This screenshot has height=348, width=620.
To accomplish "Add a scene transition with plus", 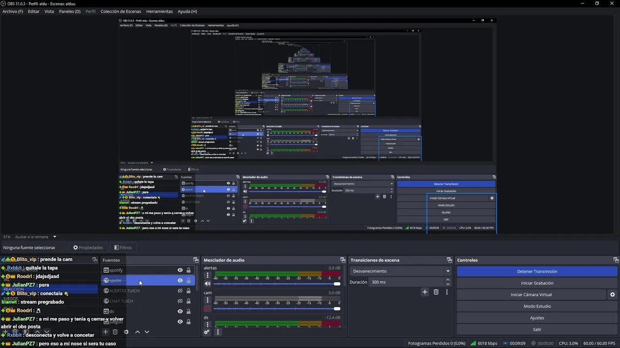I will click(425, 292).
